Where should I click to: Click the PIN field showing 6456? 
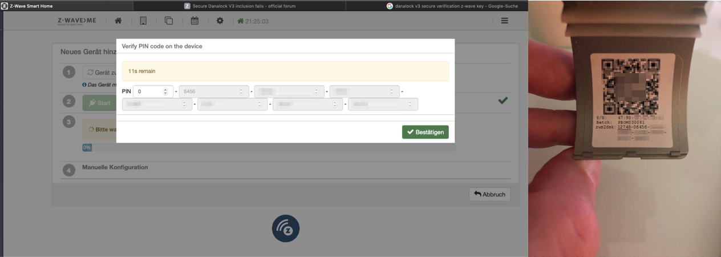208,91
